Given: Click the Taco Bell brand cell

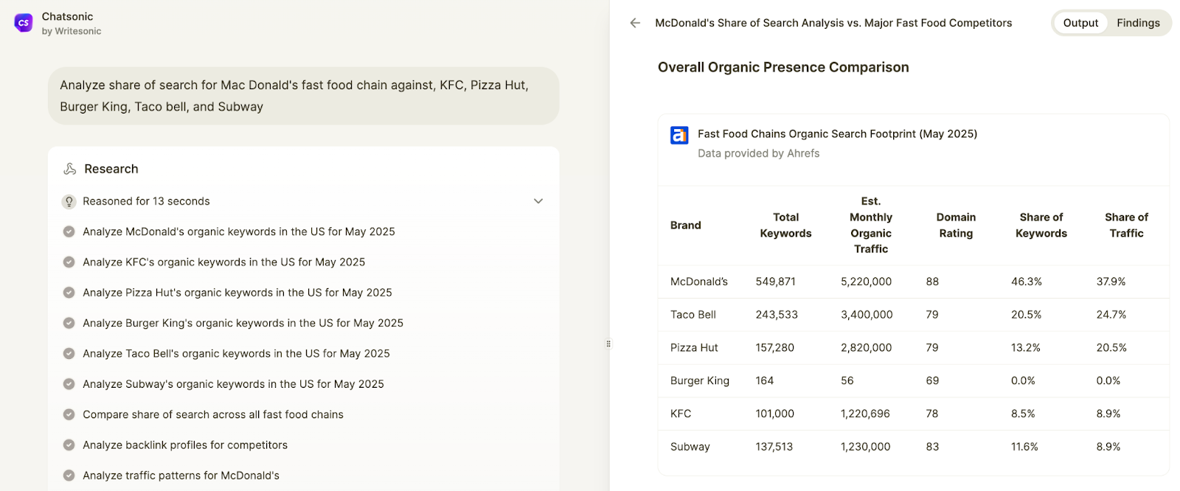Looking at the screenshot, I should [x=693, y=315].
